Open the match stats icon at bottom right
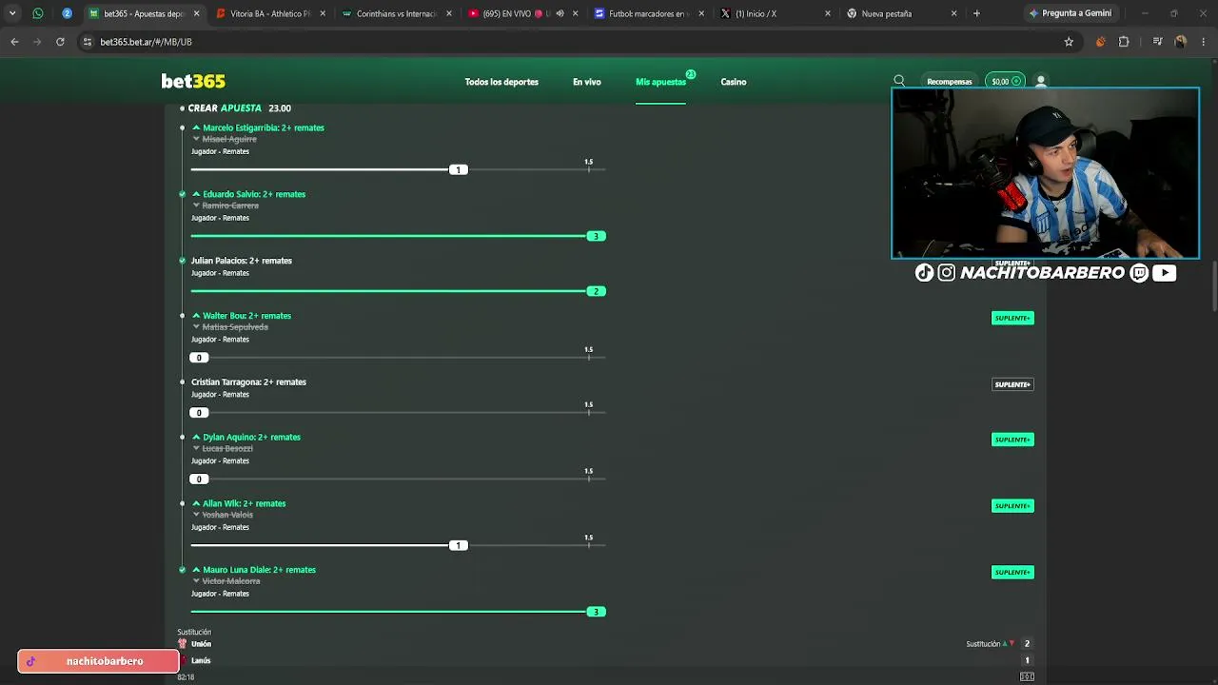This screenshot has width=1218, height=685. 1027,676
